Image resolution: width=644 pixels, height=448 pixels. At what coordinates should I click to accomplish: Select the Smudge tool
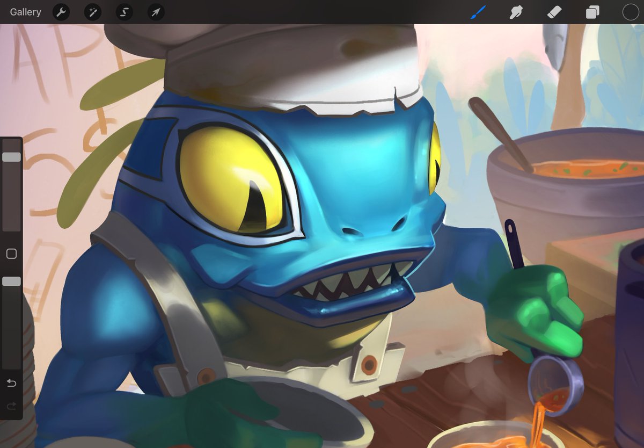point(516,12)
